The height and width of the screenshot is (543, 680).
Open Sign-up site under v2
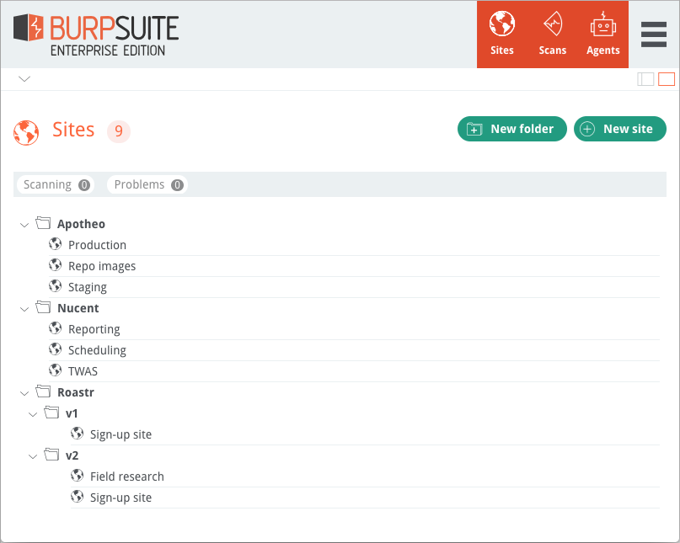(121, 498)
